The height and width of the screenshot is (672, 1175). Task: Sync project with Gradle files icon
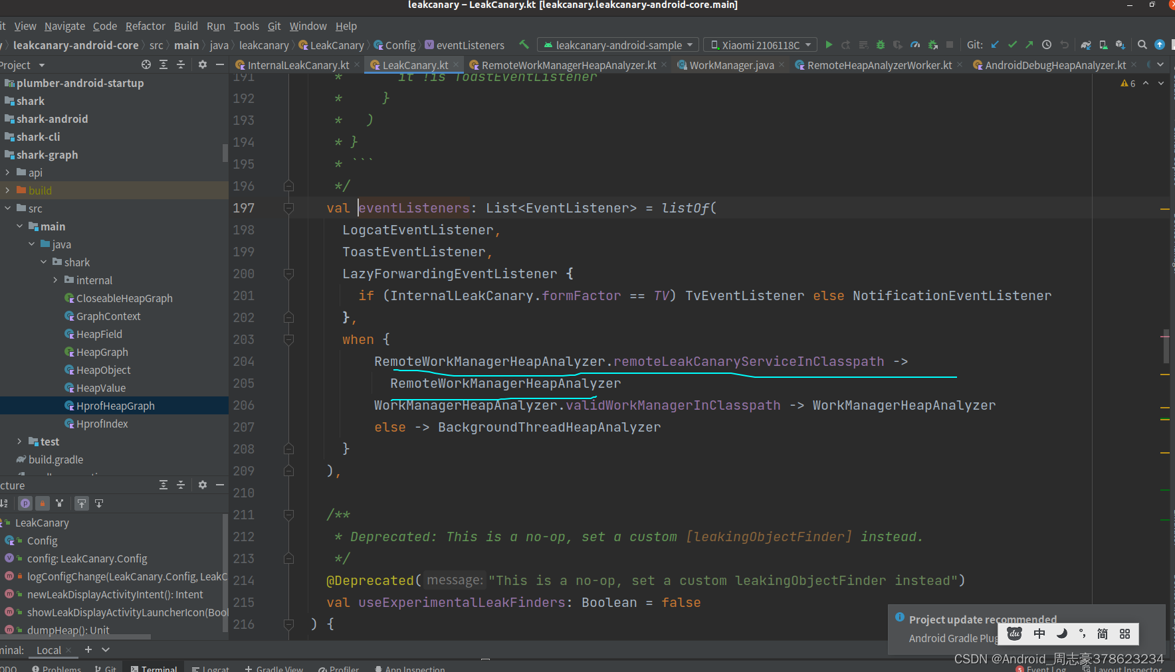pos(1086,45)
